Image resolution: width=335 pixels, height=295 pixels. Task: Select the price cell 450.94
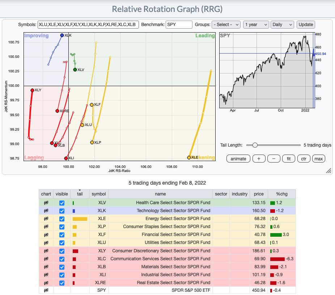tap(259, 290)
